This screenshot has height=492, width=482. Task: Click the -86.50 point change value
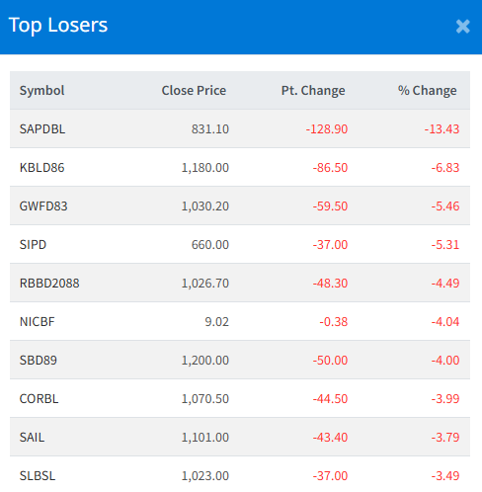coord(330,167)
